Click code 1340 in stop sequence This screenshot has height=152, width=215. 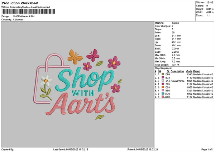[190, 74]
